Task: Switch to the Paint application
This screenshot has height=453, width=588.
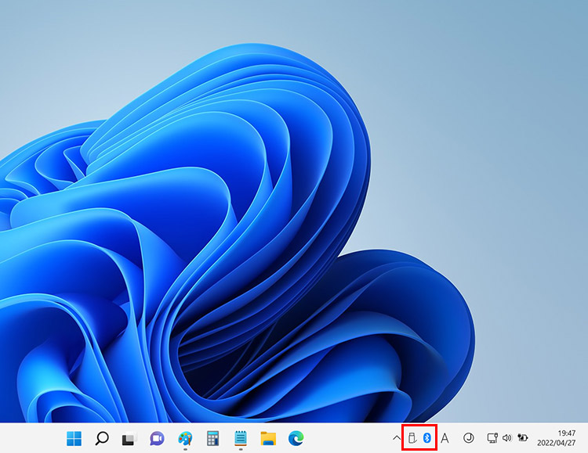Action: coord(184,438)
